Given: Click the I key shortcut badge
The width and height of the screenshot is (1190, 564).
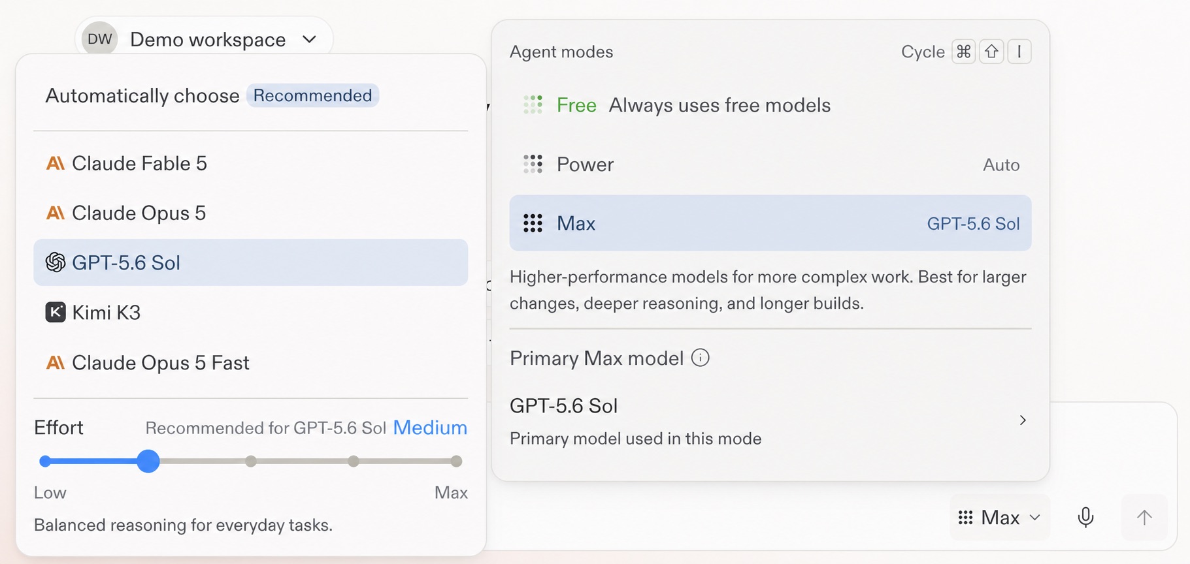Looking at the screenshot, I should click(1019, 52).
